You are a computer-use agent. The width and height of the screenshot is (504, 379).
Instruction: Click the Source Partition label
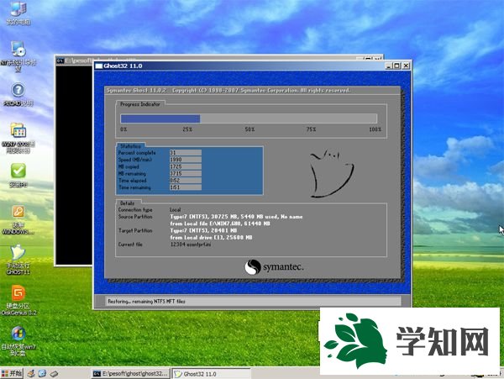(135, 217)
